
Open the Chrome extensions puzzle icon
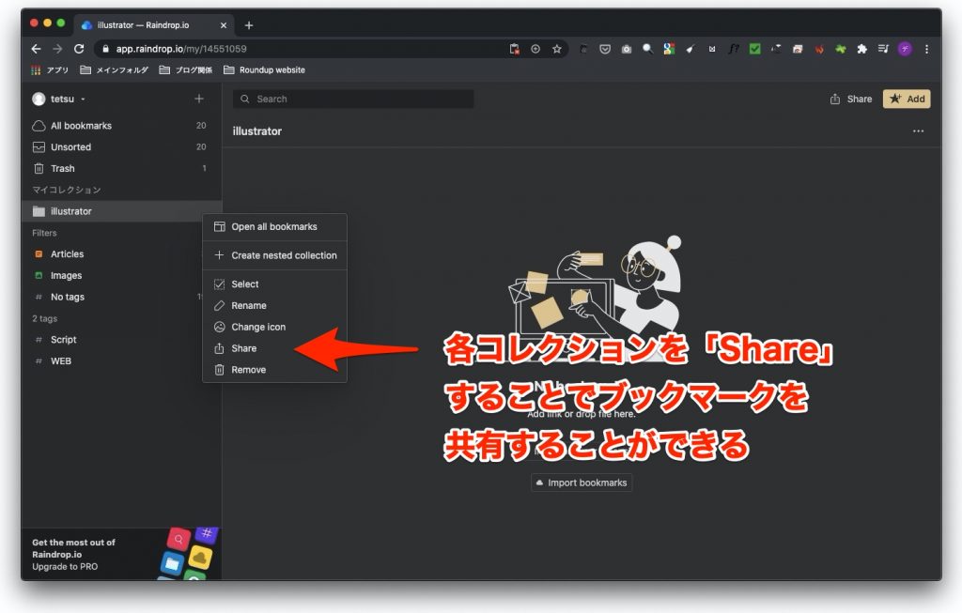862,49
